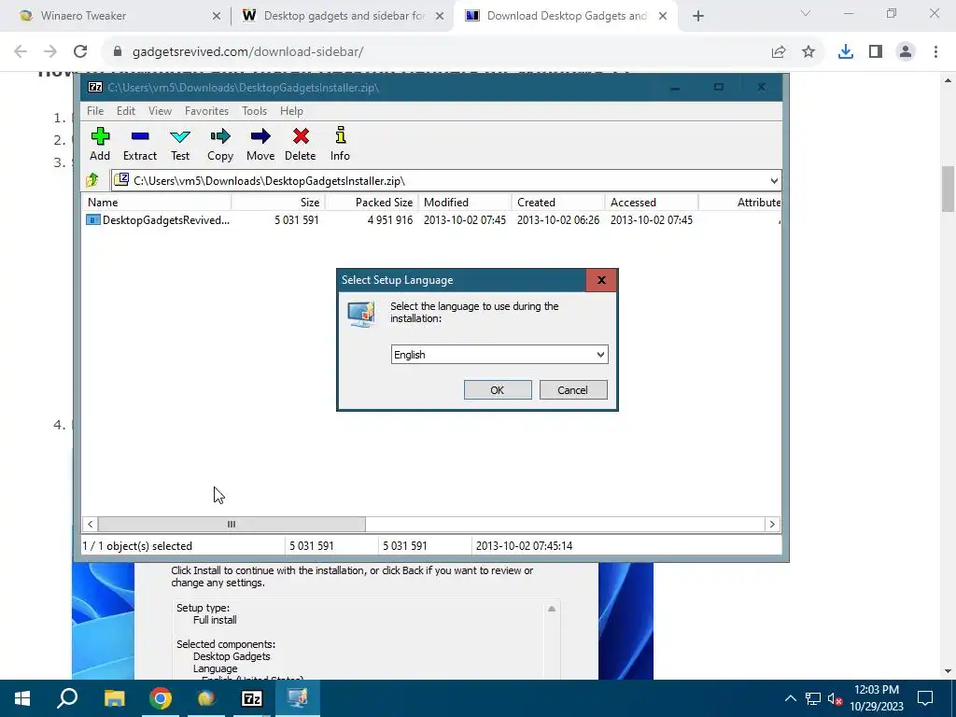Reload the Chrome page

(x=80, y=52)
